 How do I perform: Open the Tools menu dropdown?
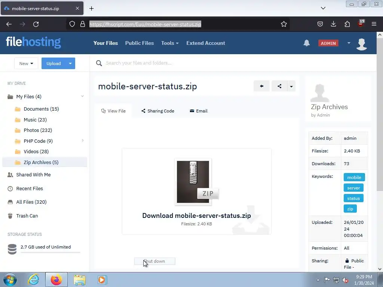tap(170, 43)
